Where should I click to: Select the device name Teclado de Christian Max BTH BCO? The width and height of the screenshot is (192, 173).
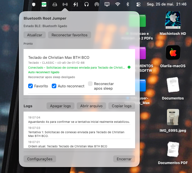tap(59, 57)
